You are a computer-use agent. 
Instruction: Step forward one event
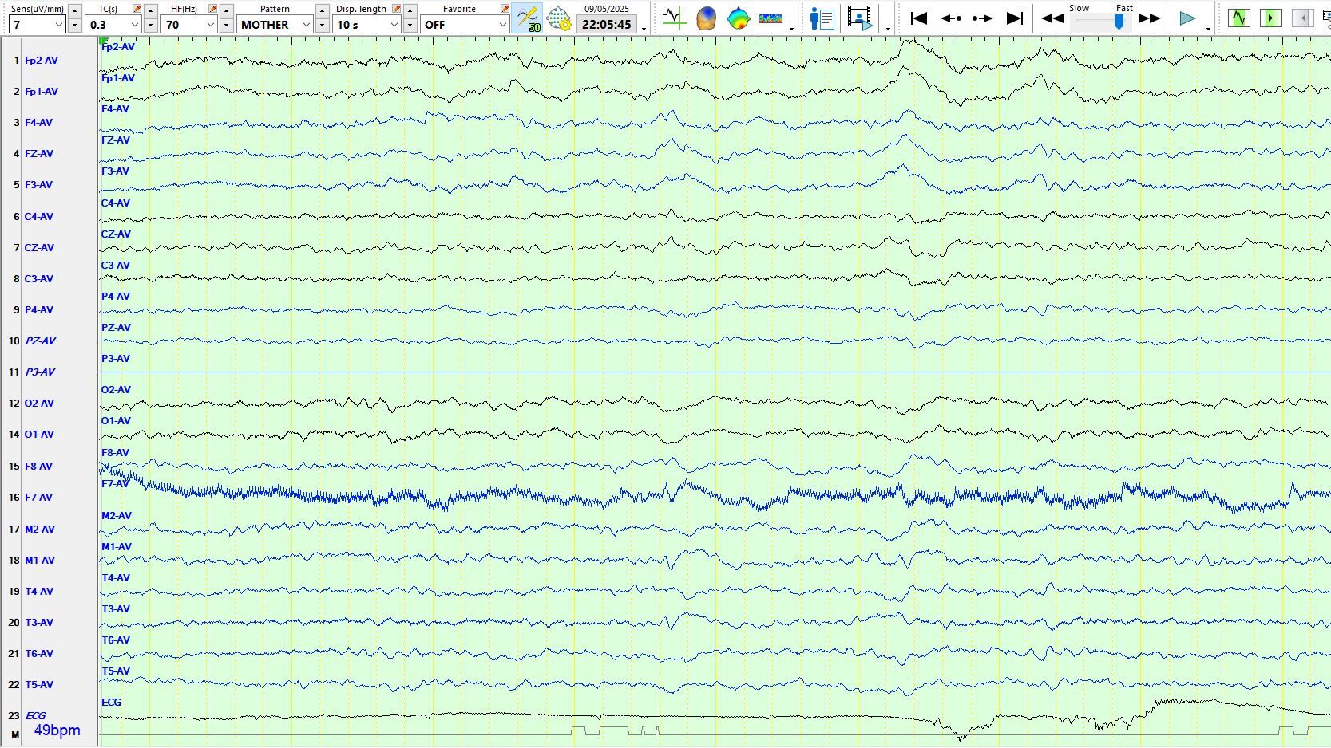(x=983, y=18)
